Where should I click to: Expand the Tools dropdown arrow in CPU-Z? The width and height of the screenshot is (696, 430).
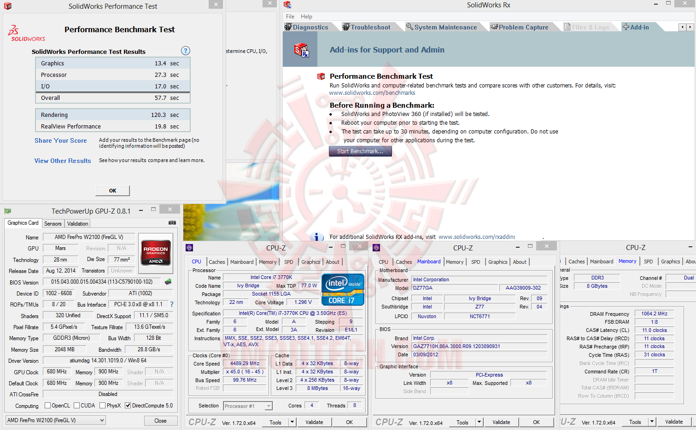click(292, 422)
